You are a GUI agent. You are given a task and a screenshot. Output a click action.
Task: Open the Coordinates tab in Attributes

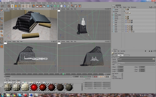point(126,55)
